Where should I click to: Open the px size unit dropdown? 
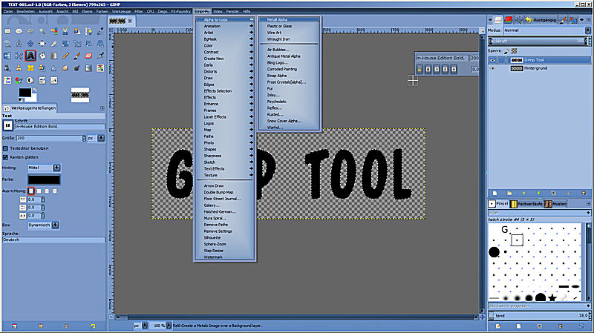(x=96, y=138)
